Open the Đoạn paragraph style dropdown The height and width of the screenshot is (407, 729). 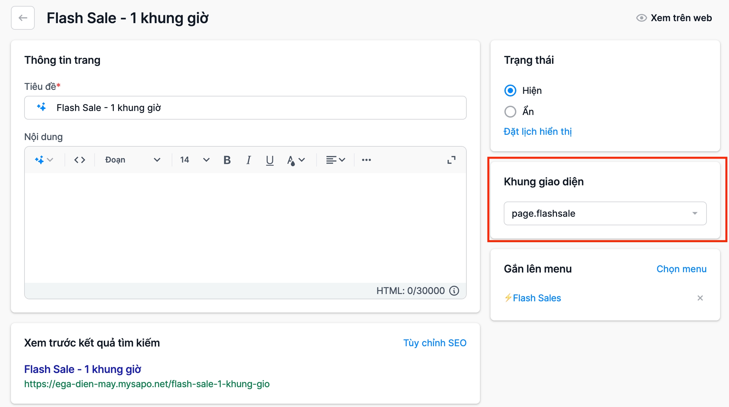tap(132, 160)
